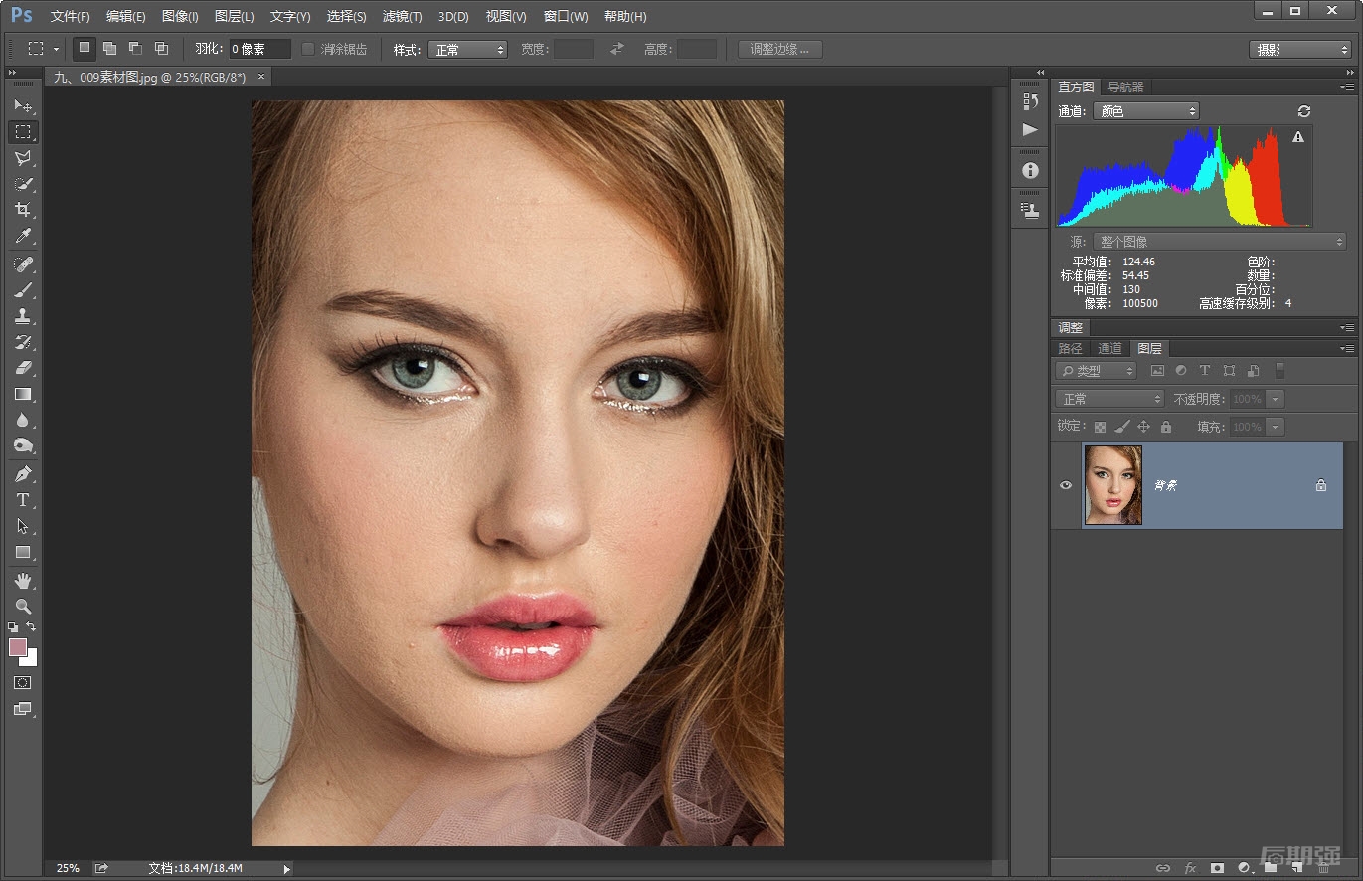Click the foreground color swatch
This screenshot has width=1363, height=881.
pyautogui.click(x=18, y=647)
